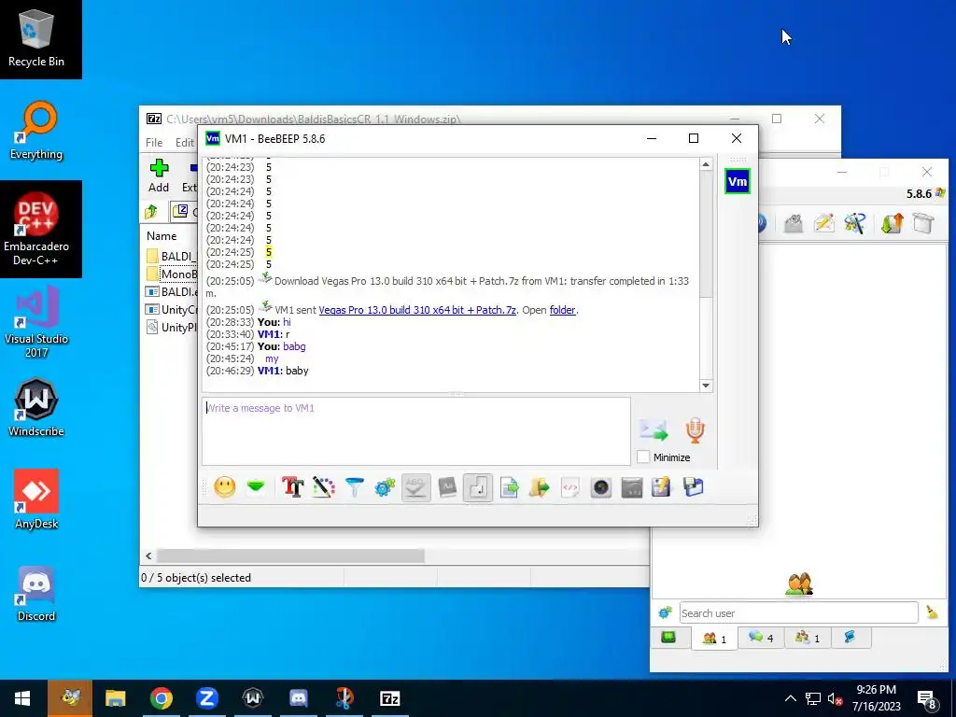Open the Discord desktop shortcut
Viewport: 956px width, 717px height.
[x=36, y=593]
